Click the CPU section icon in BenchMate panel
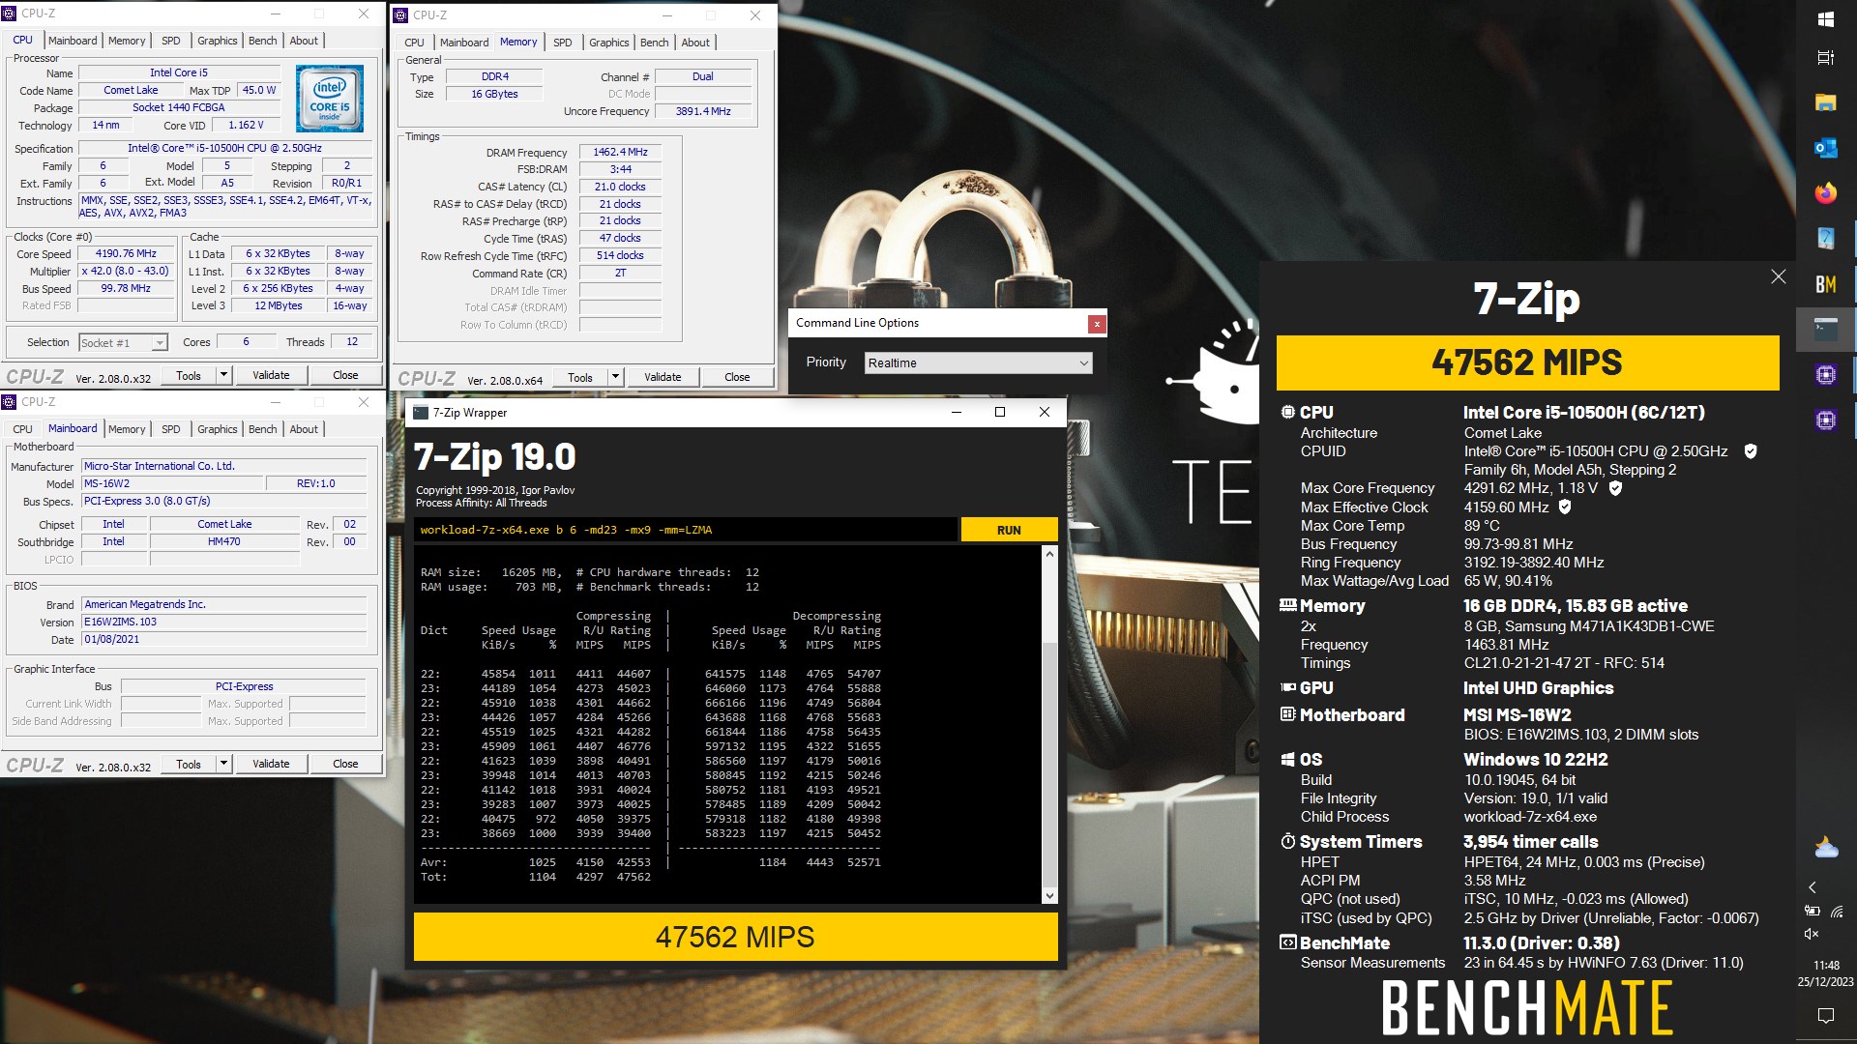This screenshot has height=1044, width=1857. [x=1287, y=413]
